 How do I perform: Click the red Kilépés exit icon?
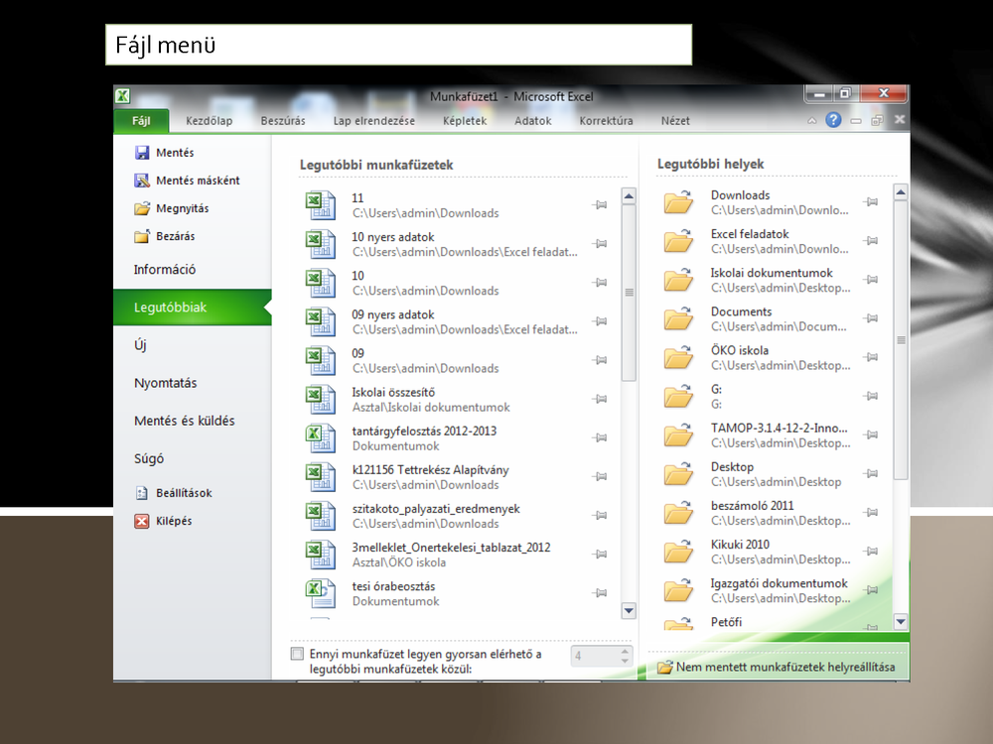tap(142, 521)
